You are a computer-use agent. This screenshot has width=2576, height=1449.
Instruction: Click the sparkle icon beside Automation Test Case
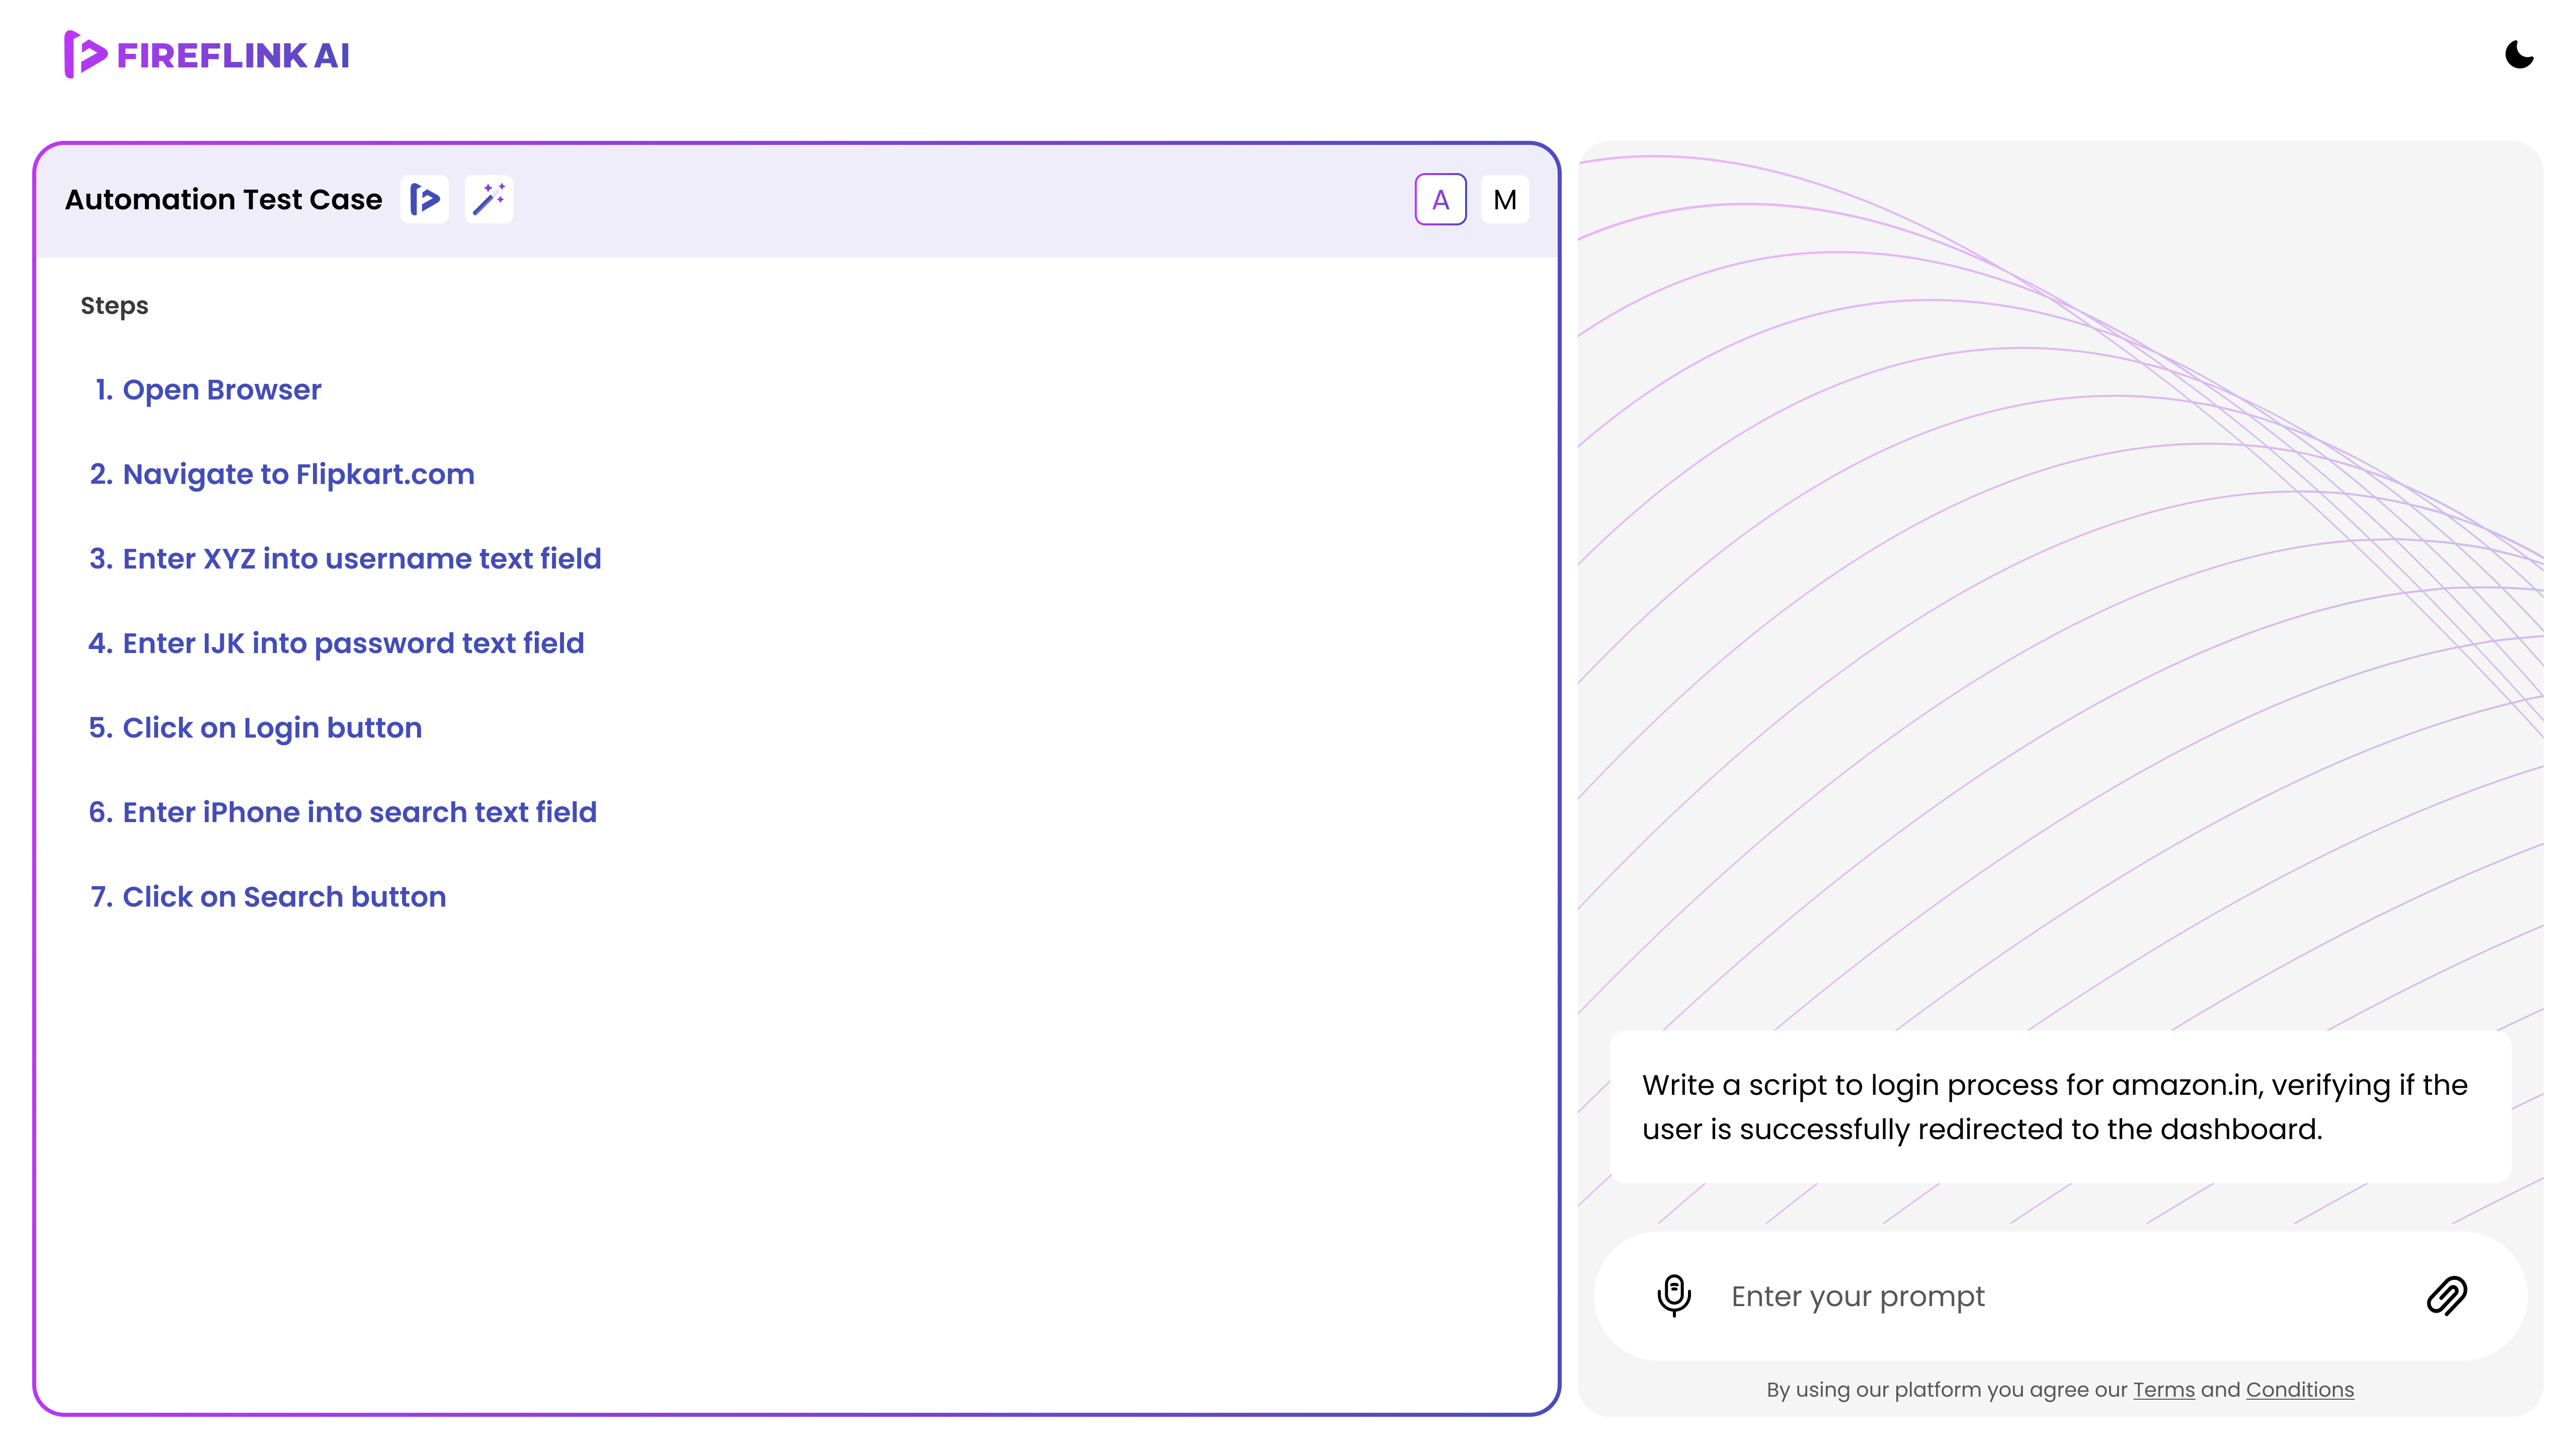489,198
